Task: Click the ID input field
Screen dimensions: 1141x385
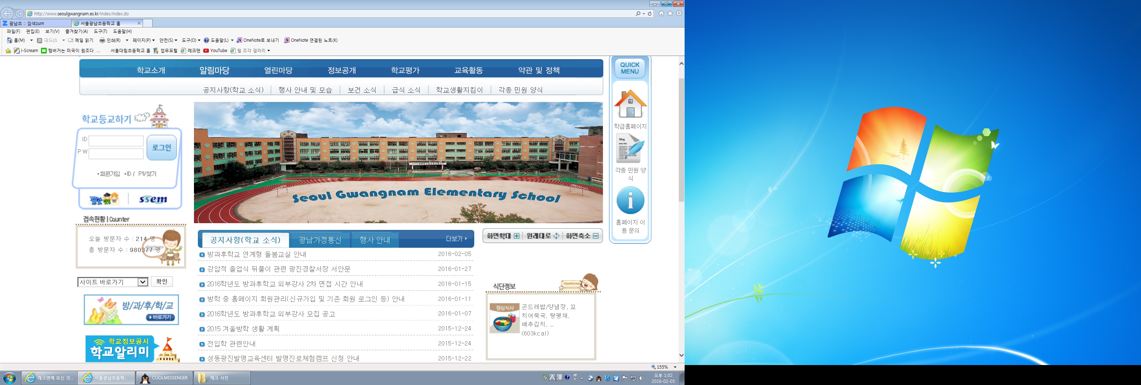Action: pos(116,141)
